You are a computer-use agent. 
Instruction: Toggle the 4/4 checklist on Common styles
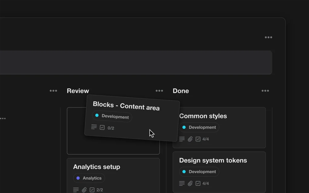coord(198,139)
